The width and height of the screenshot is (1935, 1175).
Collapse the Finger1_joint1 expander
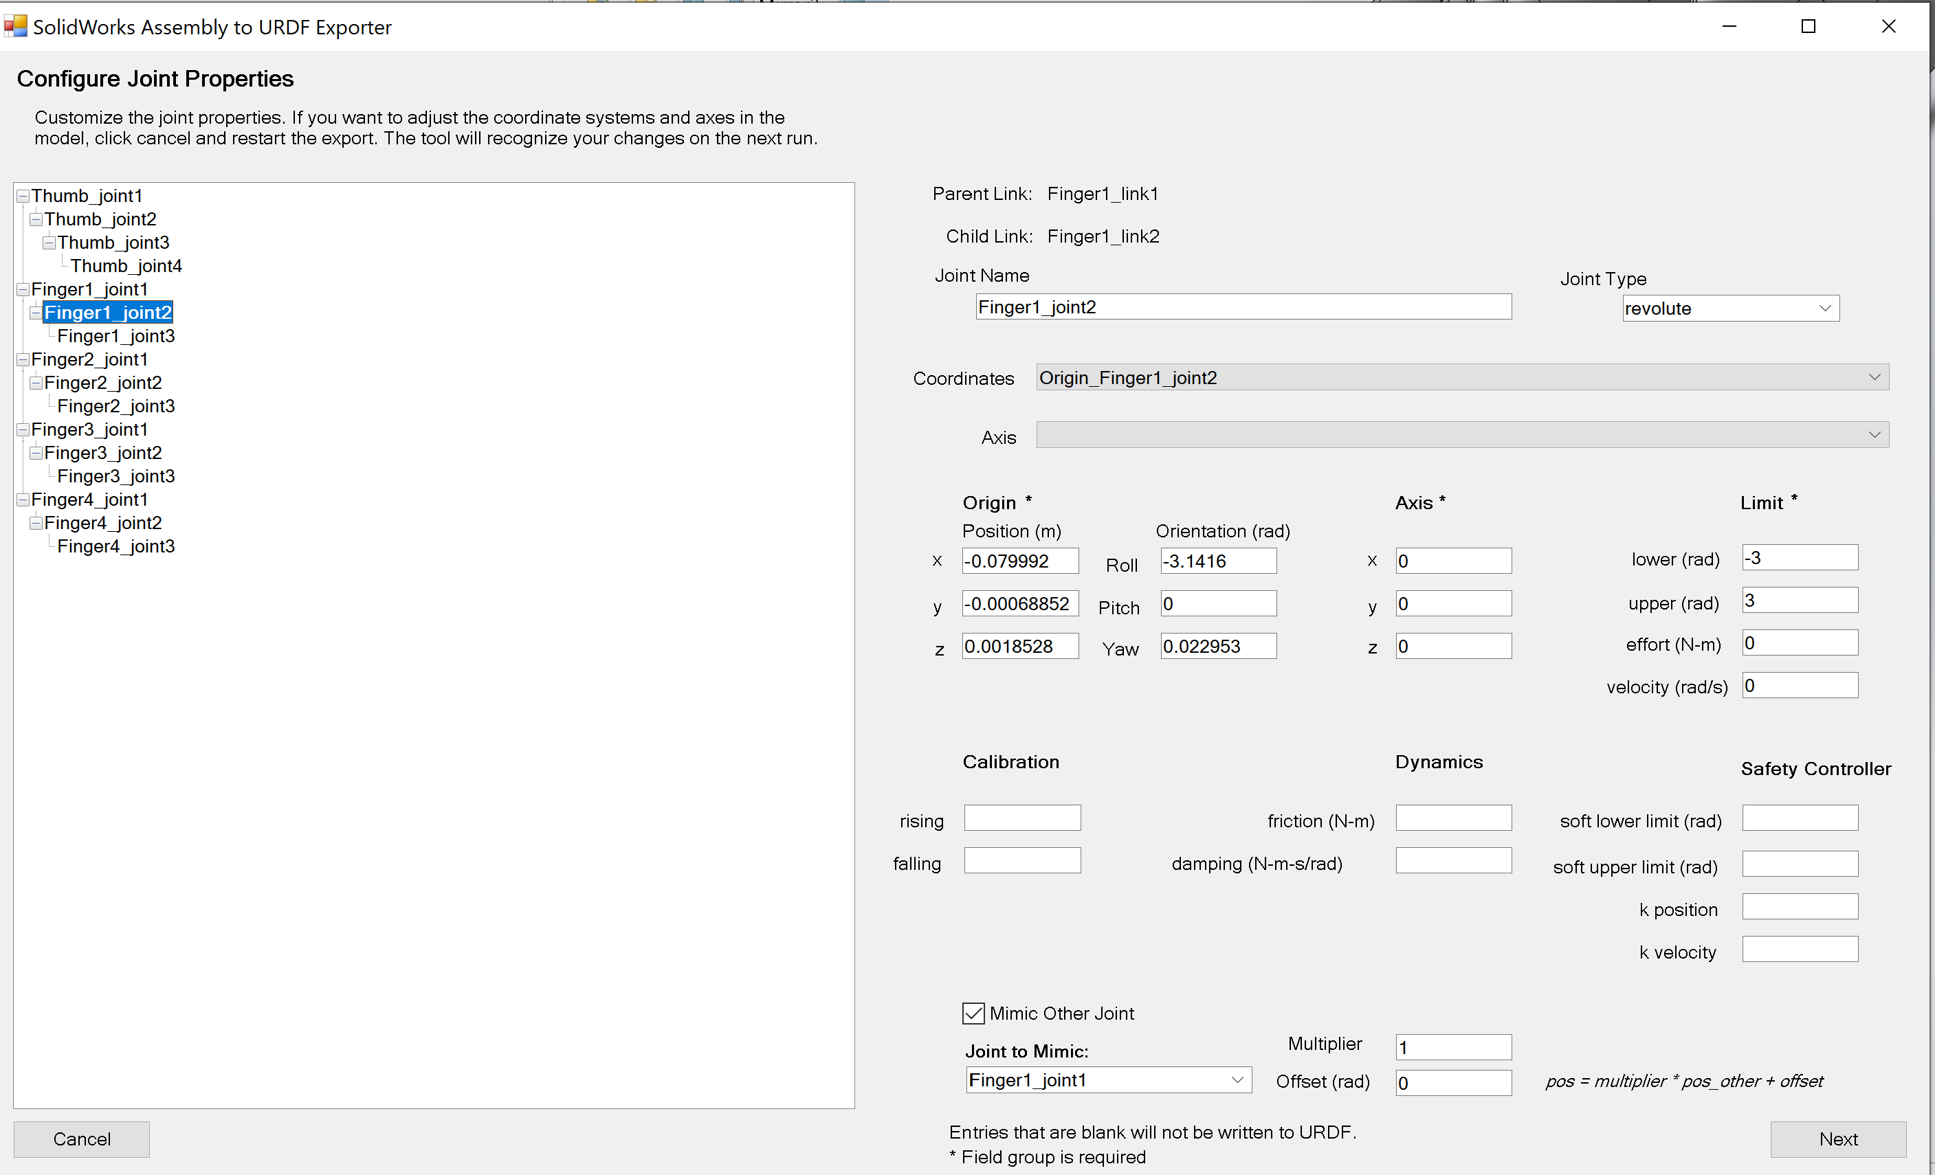[23, 290]
